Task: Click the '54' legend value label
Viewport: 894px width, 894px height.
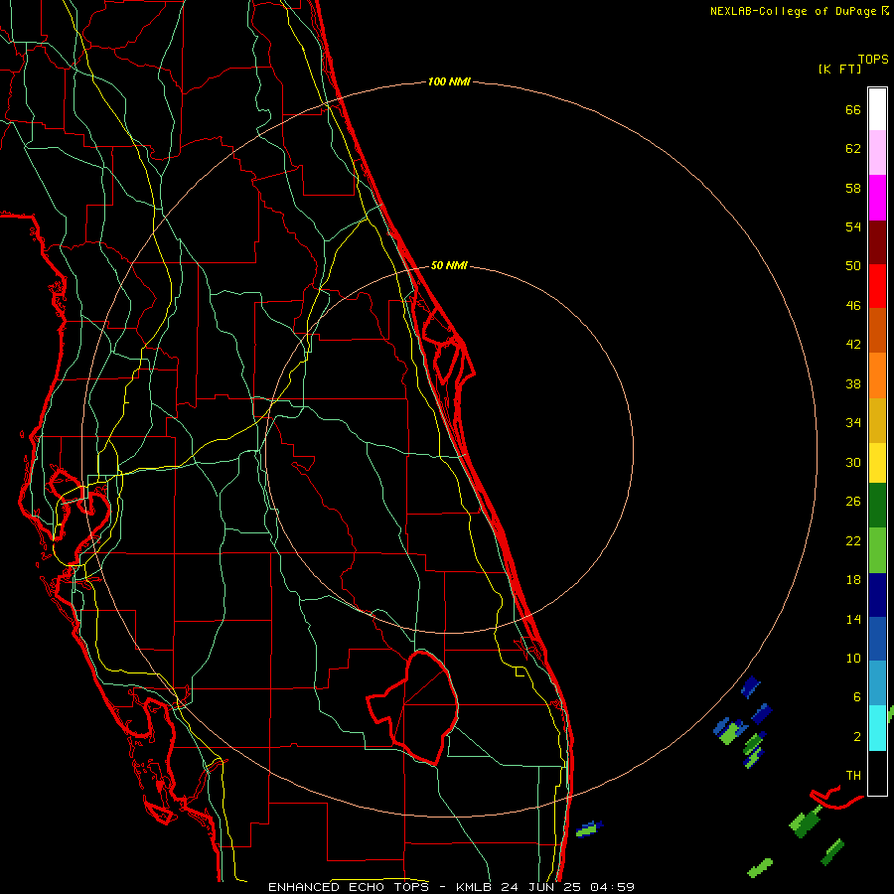Action: [853, 226]
